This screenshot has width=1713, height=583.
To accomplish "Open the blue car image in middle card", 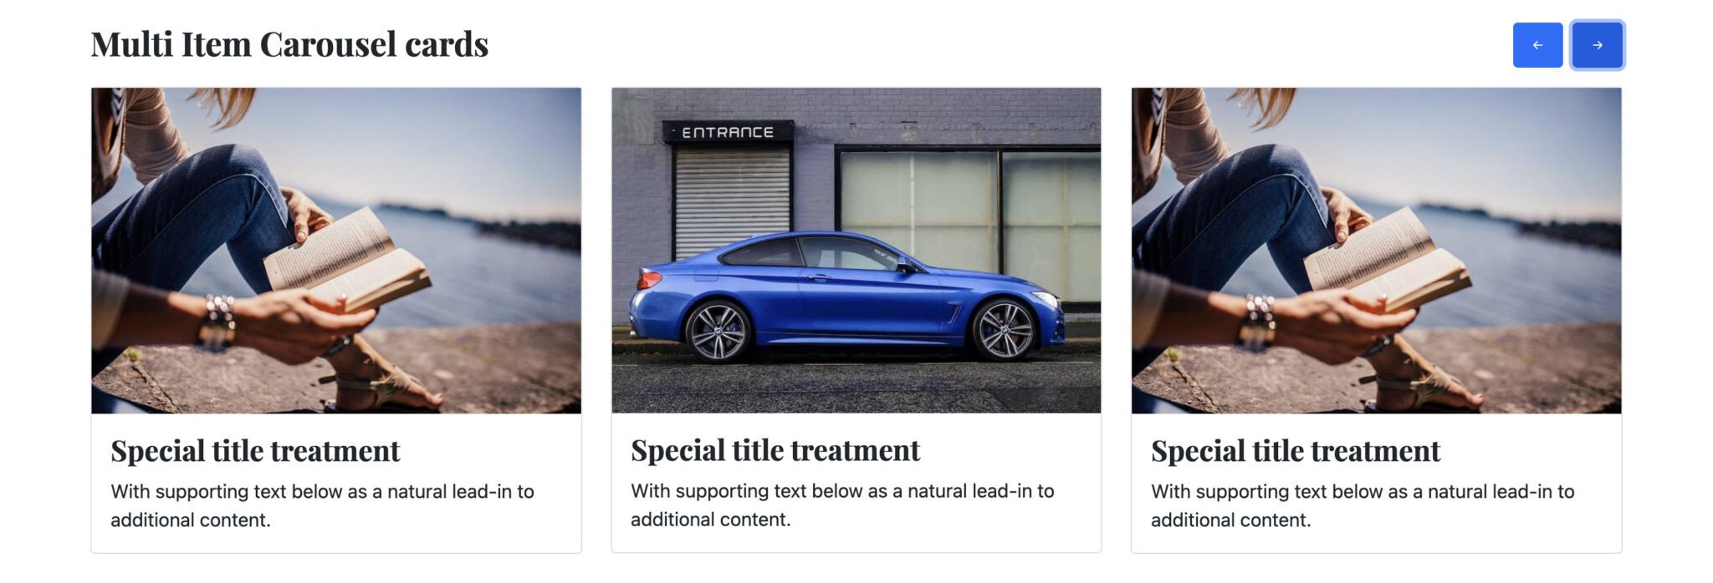I will (856, 251).
